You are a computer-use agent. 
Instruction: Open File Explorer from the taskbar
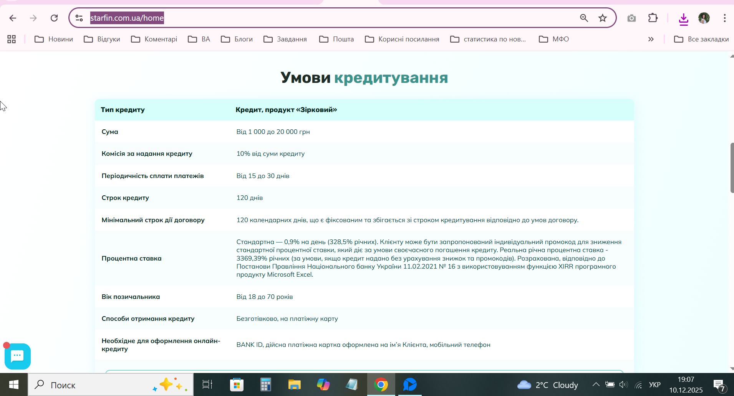(x=294, y=384)
